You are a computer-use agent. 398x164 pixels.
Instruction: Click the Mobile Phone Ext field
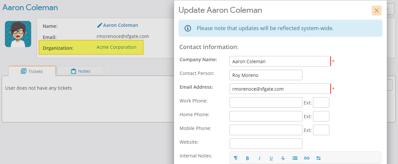tap(321, 130)
